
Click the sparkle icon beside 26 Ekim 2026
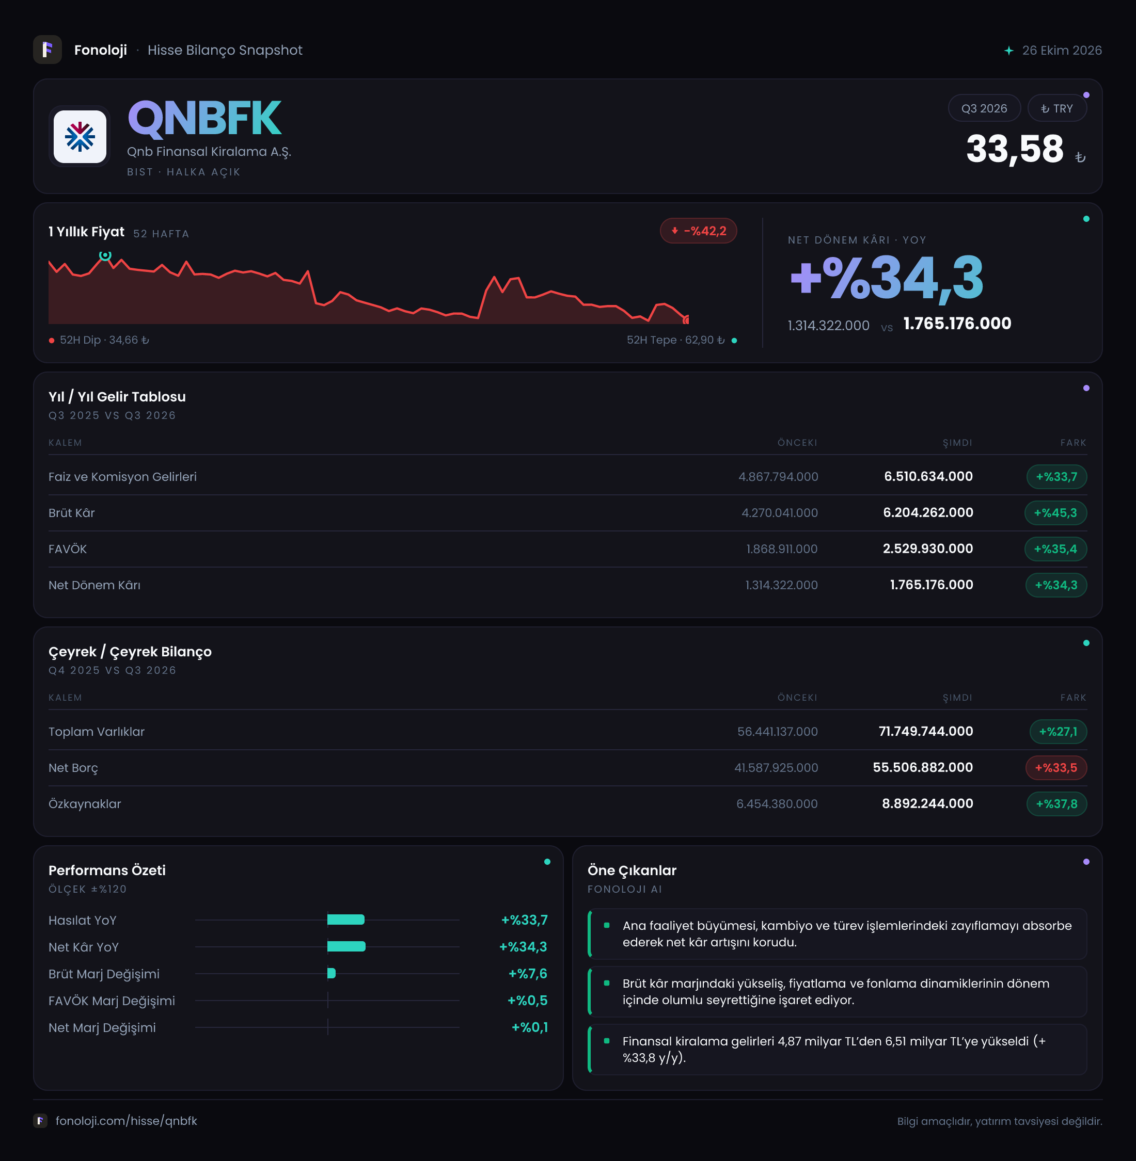point(1008,51)
